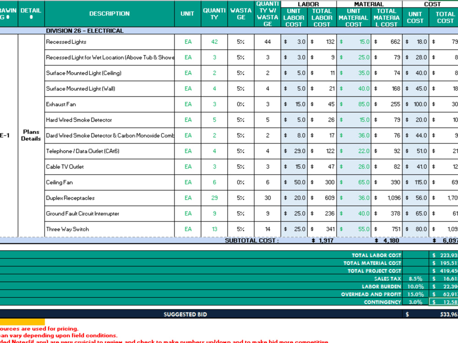Click Dard Wired Smoke Detector & Carbon Monoxide cell

[x=109, y=135]
